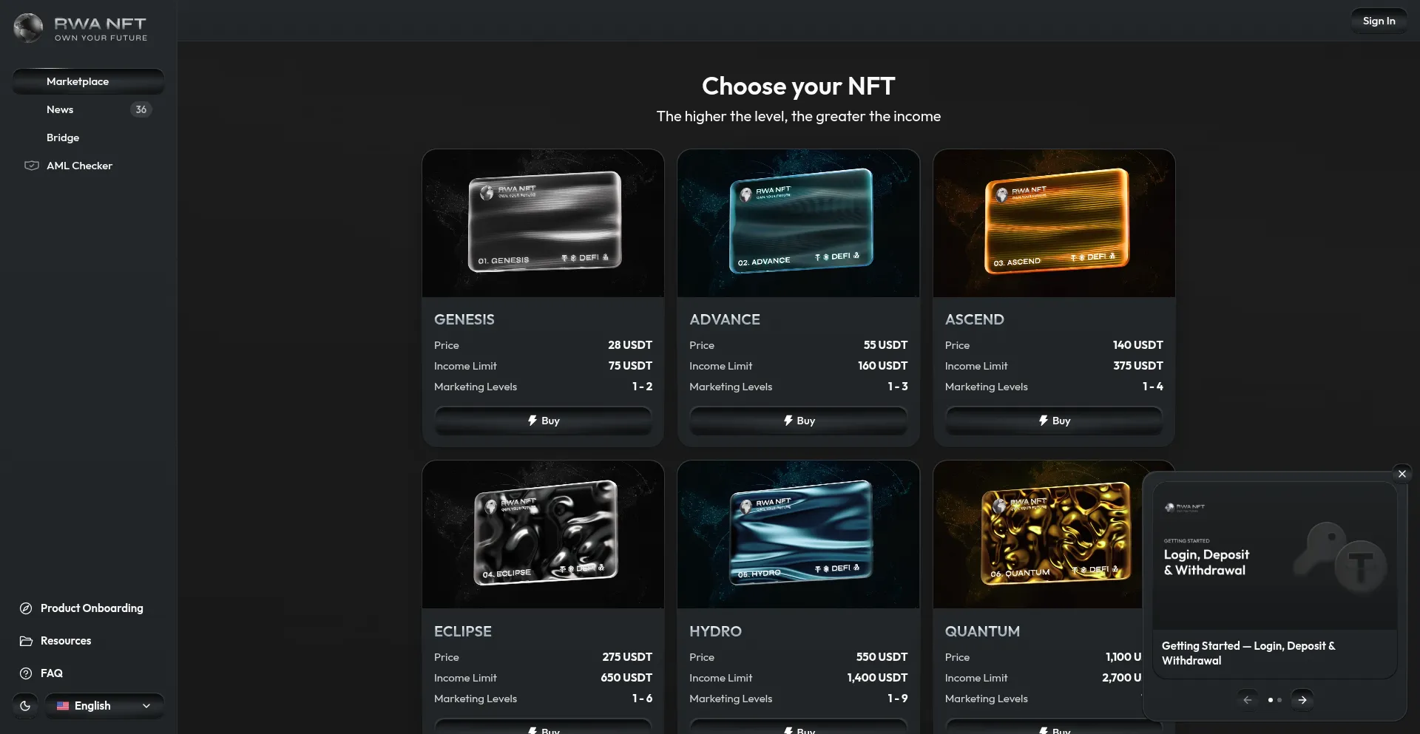Click the FAQ question mark icon
This screenshot has height=734, width=1420.
[26, 673]
